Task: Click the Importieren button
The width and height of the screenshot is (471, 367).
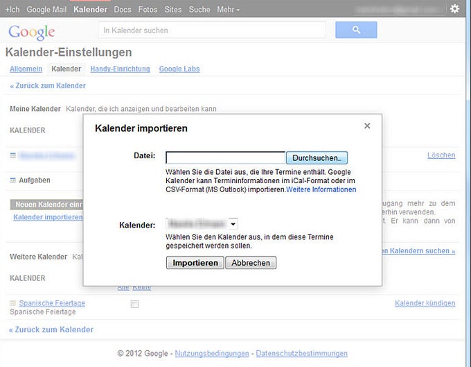Action: pyautogui.click(x=195, y=263)
